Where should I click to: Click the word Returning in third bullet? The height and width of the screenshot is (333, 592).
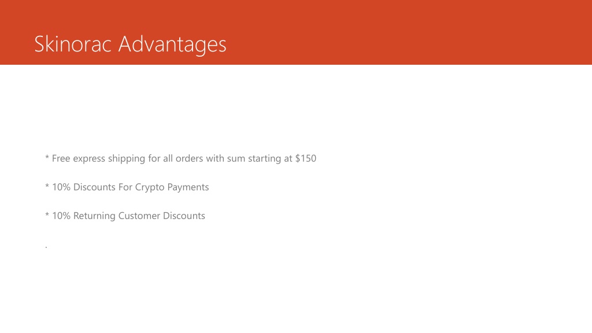pyautogui.click(x=94, y=216)
